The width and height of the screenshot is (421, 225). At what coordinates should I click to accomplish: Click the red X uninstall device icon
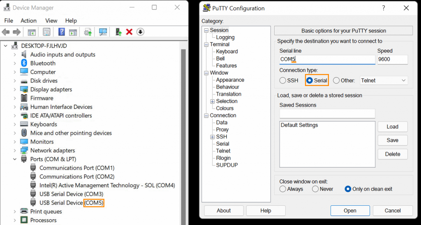click(x=129, y=32)
